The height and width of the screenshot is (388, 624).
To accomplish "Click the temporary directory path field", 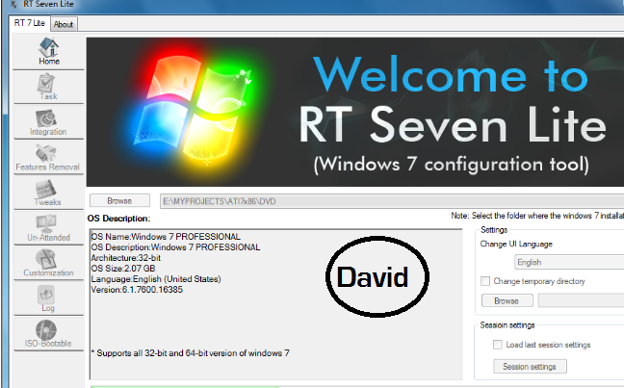I will (581, 300).
